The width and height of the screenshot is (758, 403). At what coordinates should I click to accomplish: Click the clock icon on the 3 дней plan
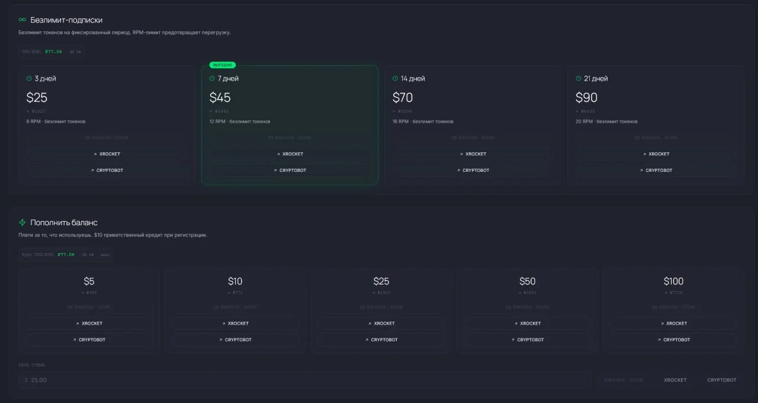tap(29, 78)
